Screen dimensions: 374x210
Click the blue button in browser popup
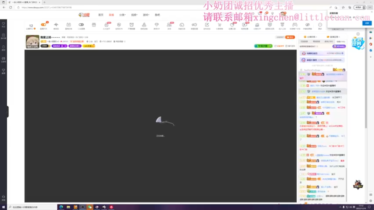367,23
